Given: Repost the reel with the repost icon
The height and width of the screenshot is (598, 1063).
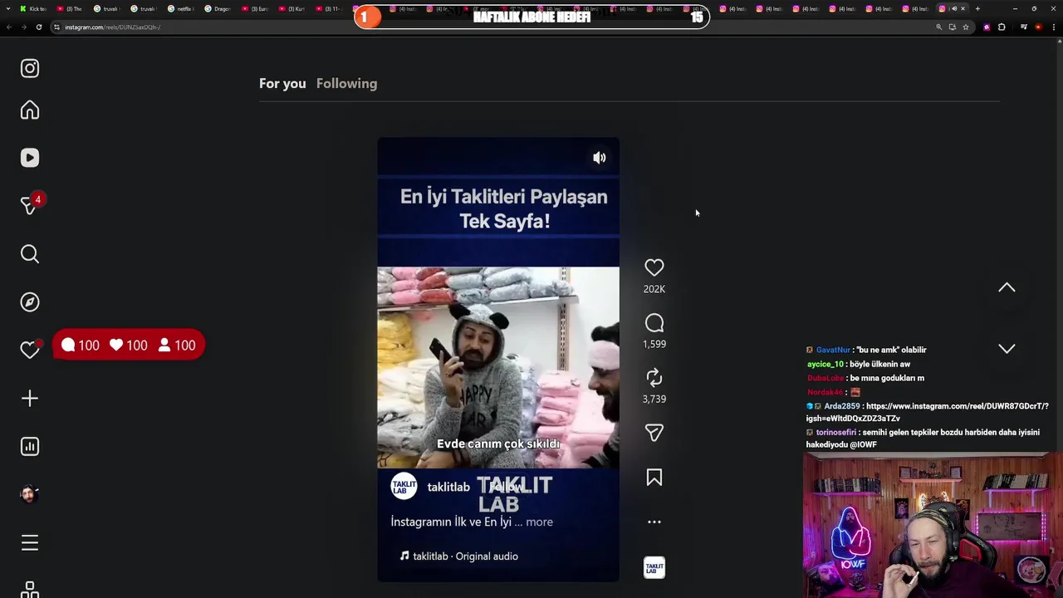Looking at the screenshot, I should (x=654, y=378).
